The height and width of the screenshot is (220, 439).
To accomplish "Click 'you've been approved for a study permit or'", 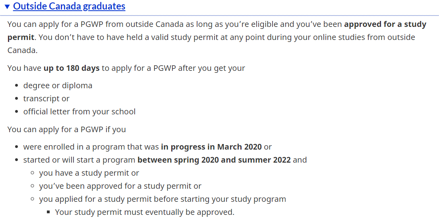I will [x=120, y=186].
